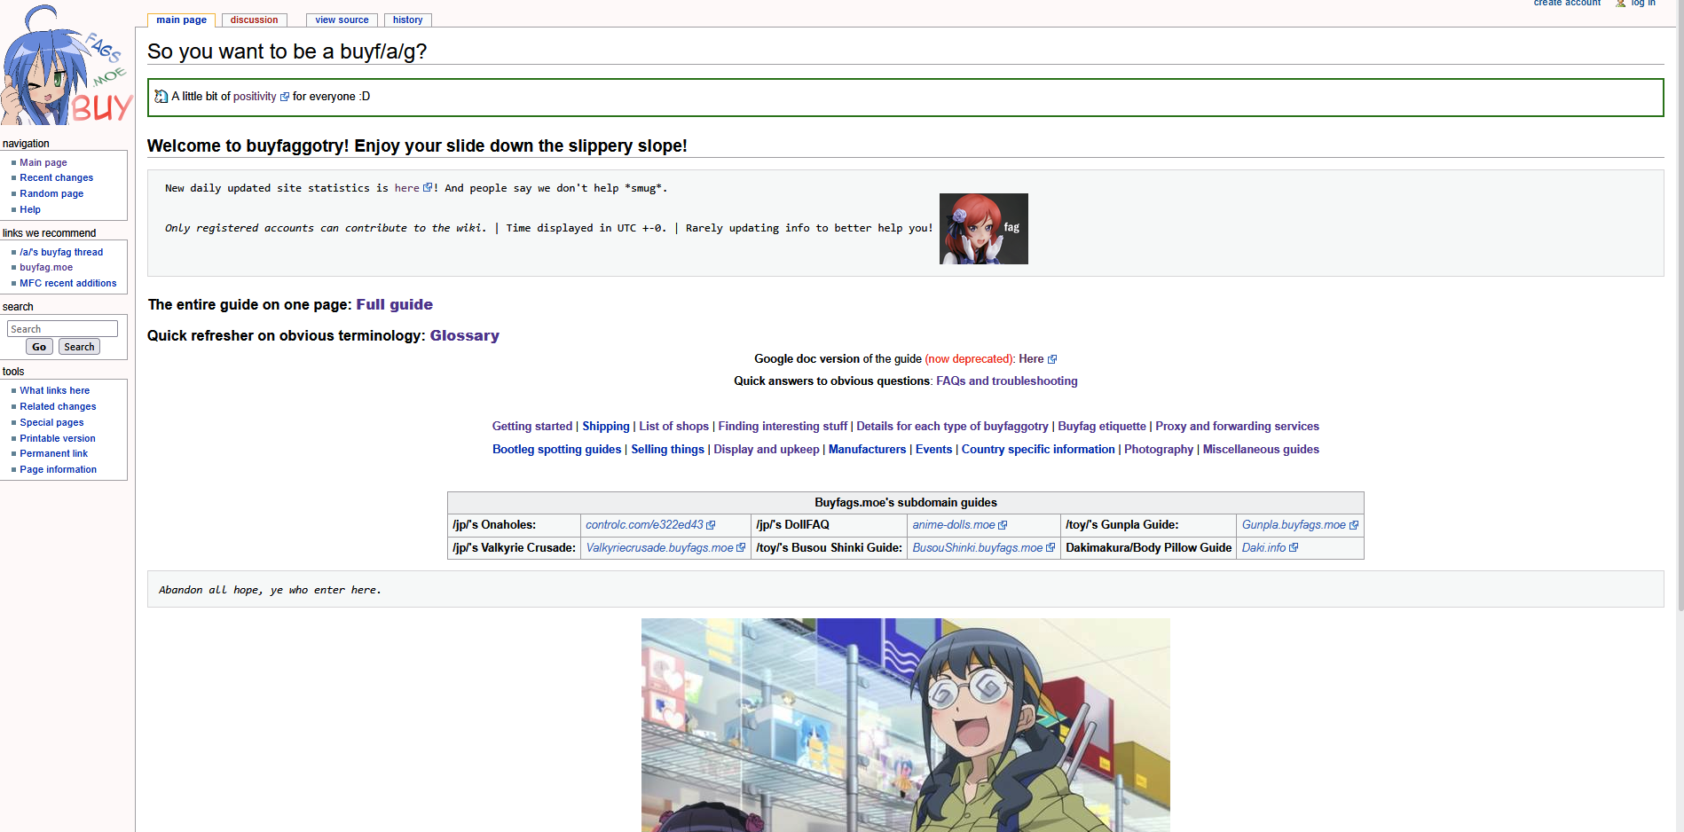Click the user icon beside log in
Image resolution: width=1684 pixels, height=832 pixels.
pyautogui.click(x=1621, y=4)
